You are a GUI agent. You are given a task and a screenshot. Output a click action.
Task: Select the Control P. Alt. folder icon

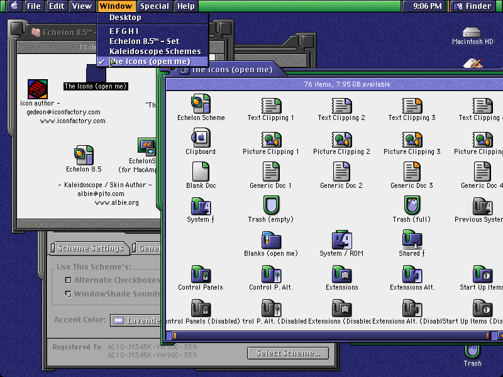tap(271, 274)
